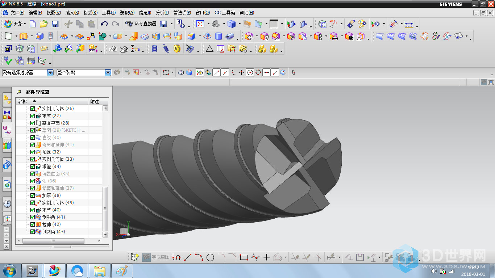495x278 pixels.
Task: Click the green check Validate icon
Action: [x=8, y=61]
